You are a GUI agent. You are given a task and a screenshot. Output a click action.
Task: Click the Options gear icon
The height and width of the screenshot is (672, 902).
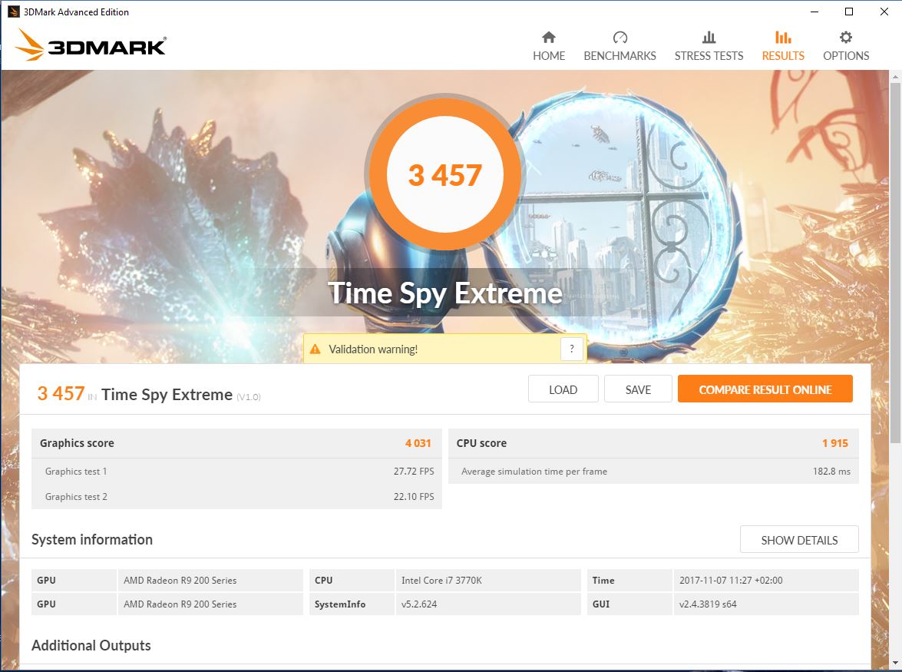tap(846, 38)
